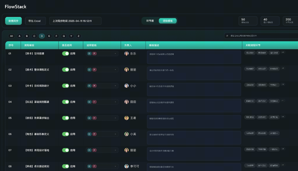The height and width of the screenshot is (171, 298).
Task: Turn off the 目标规则设计 enable switch
Action: pyautogui.click(x=66, y=86)
